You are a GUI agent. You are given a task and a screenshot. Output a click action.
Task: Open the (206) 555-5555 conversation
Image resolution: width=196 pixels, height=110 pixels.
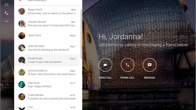[x=36, y=46]
